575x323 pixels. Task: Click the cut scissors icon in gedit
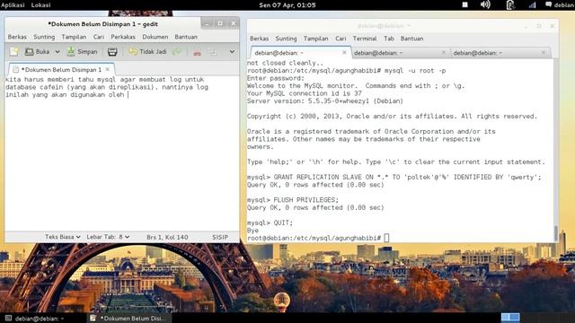click(198, 52)
